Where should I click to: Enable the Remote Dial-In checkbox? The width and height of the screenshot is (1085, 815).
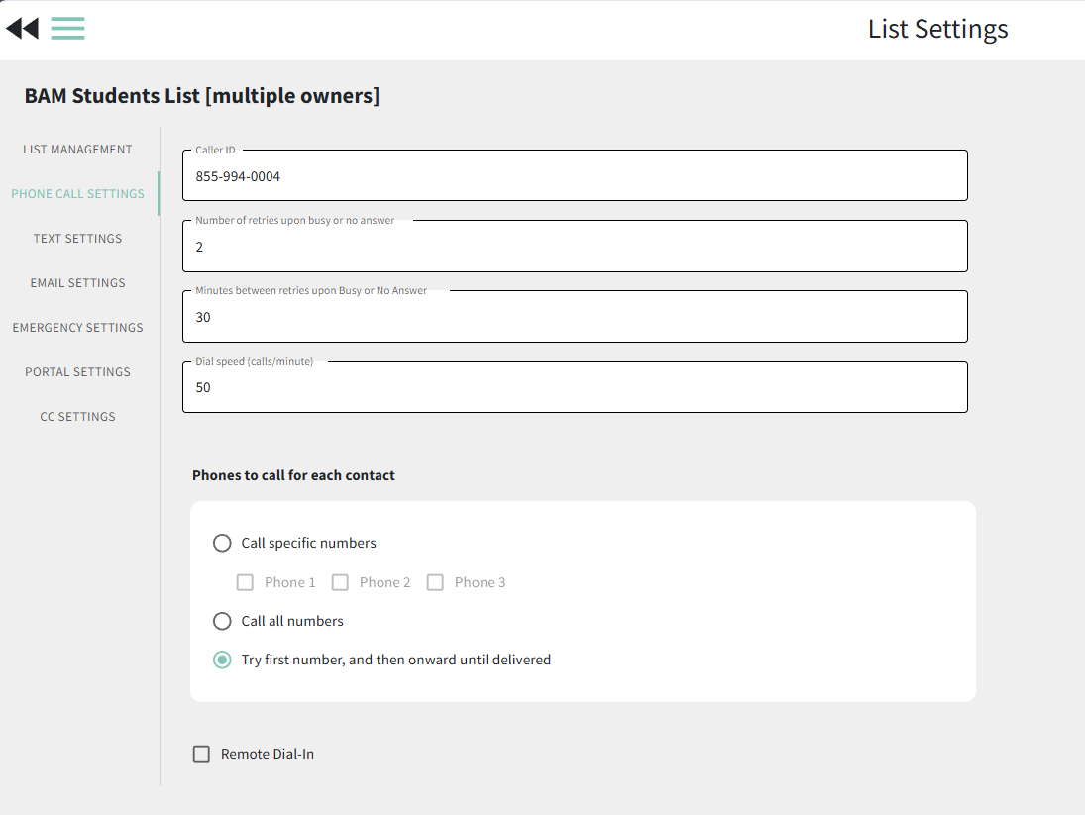click(x=202, y=754)
